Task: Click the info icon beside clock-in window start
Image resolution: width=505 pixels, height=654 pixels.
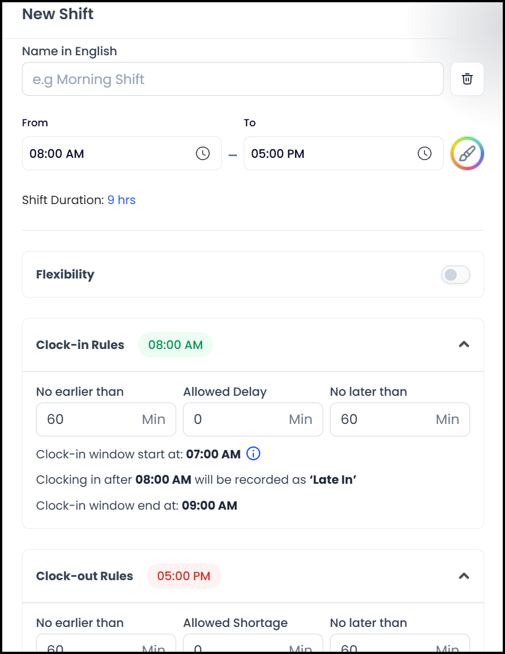Action: 253,453
